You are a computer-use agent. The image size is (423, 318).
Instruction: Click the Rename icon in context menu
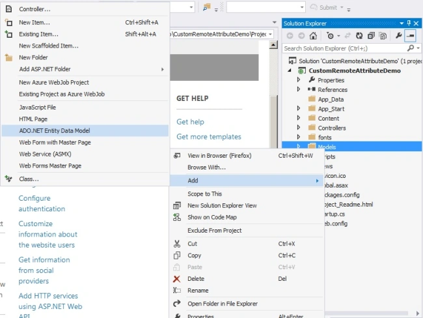177,291
